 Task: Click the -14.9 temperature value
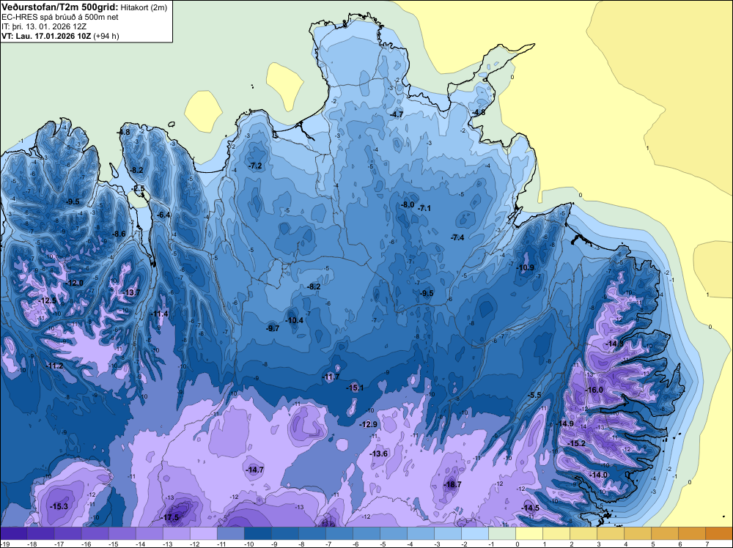click(x=564, y=423)
